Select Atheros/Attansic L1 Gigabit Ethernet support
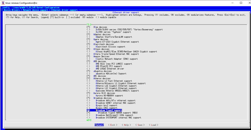The width and height of the screenshot is (251, 130). 121,83
